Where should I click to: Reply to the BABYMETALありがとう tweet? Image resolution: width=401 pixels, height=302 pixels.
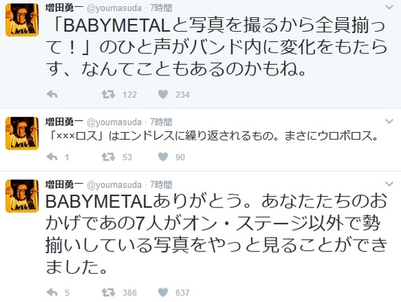click(52, 292)
